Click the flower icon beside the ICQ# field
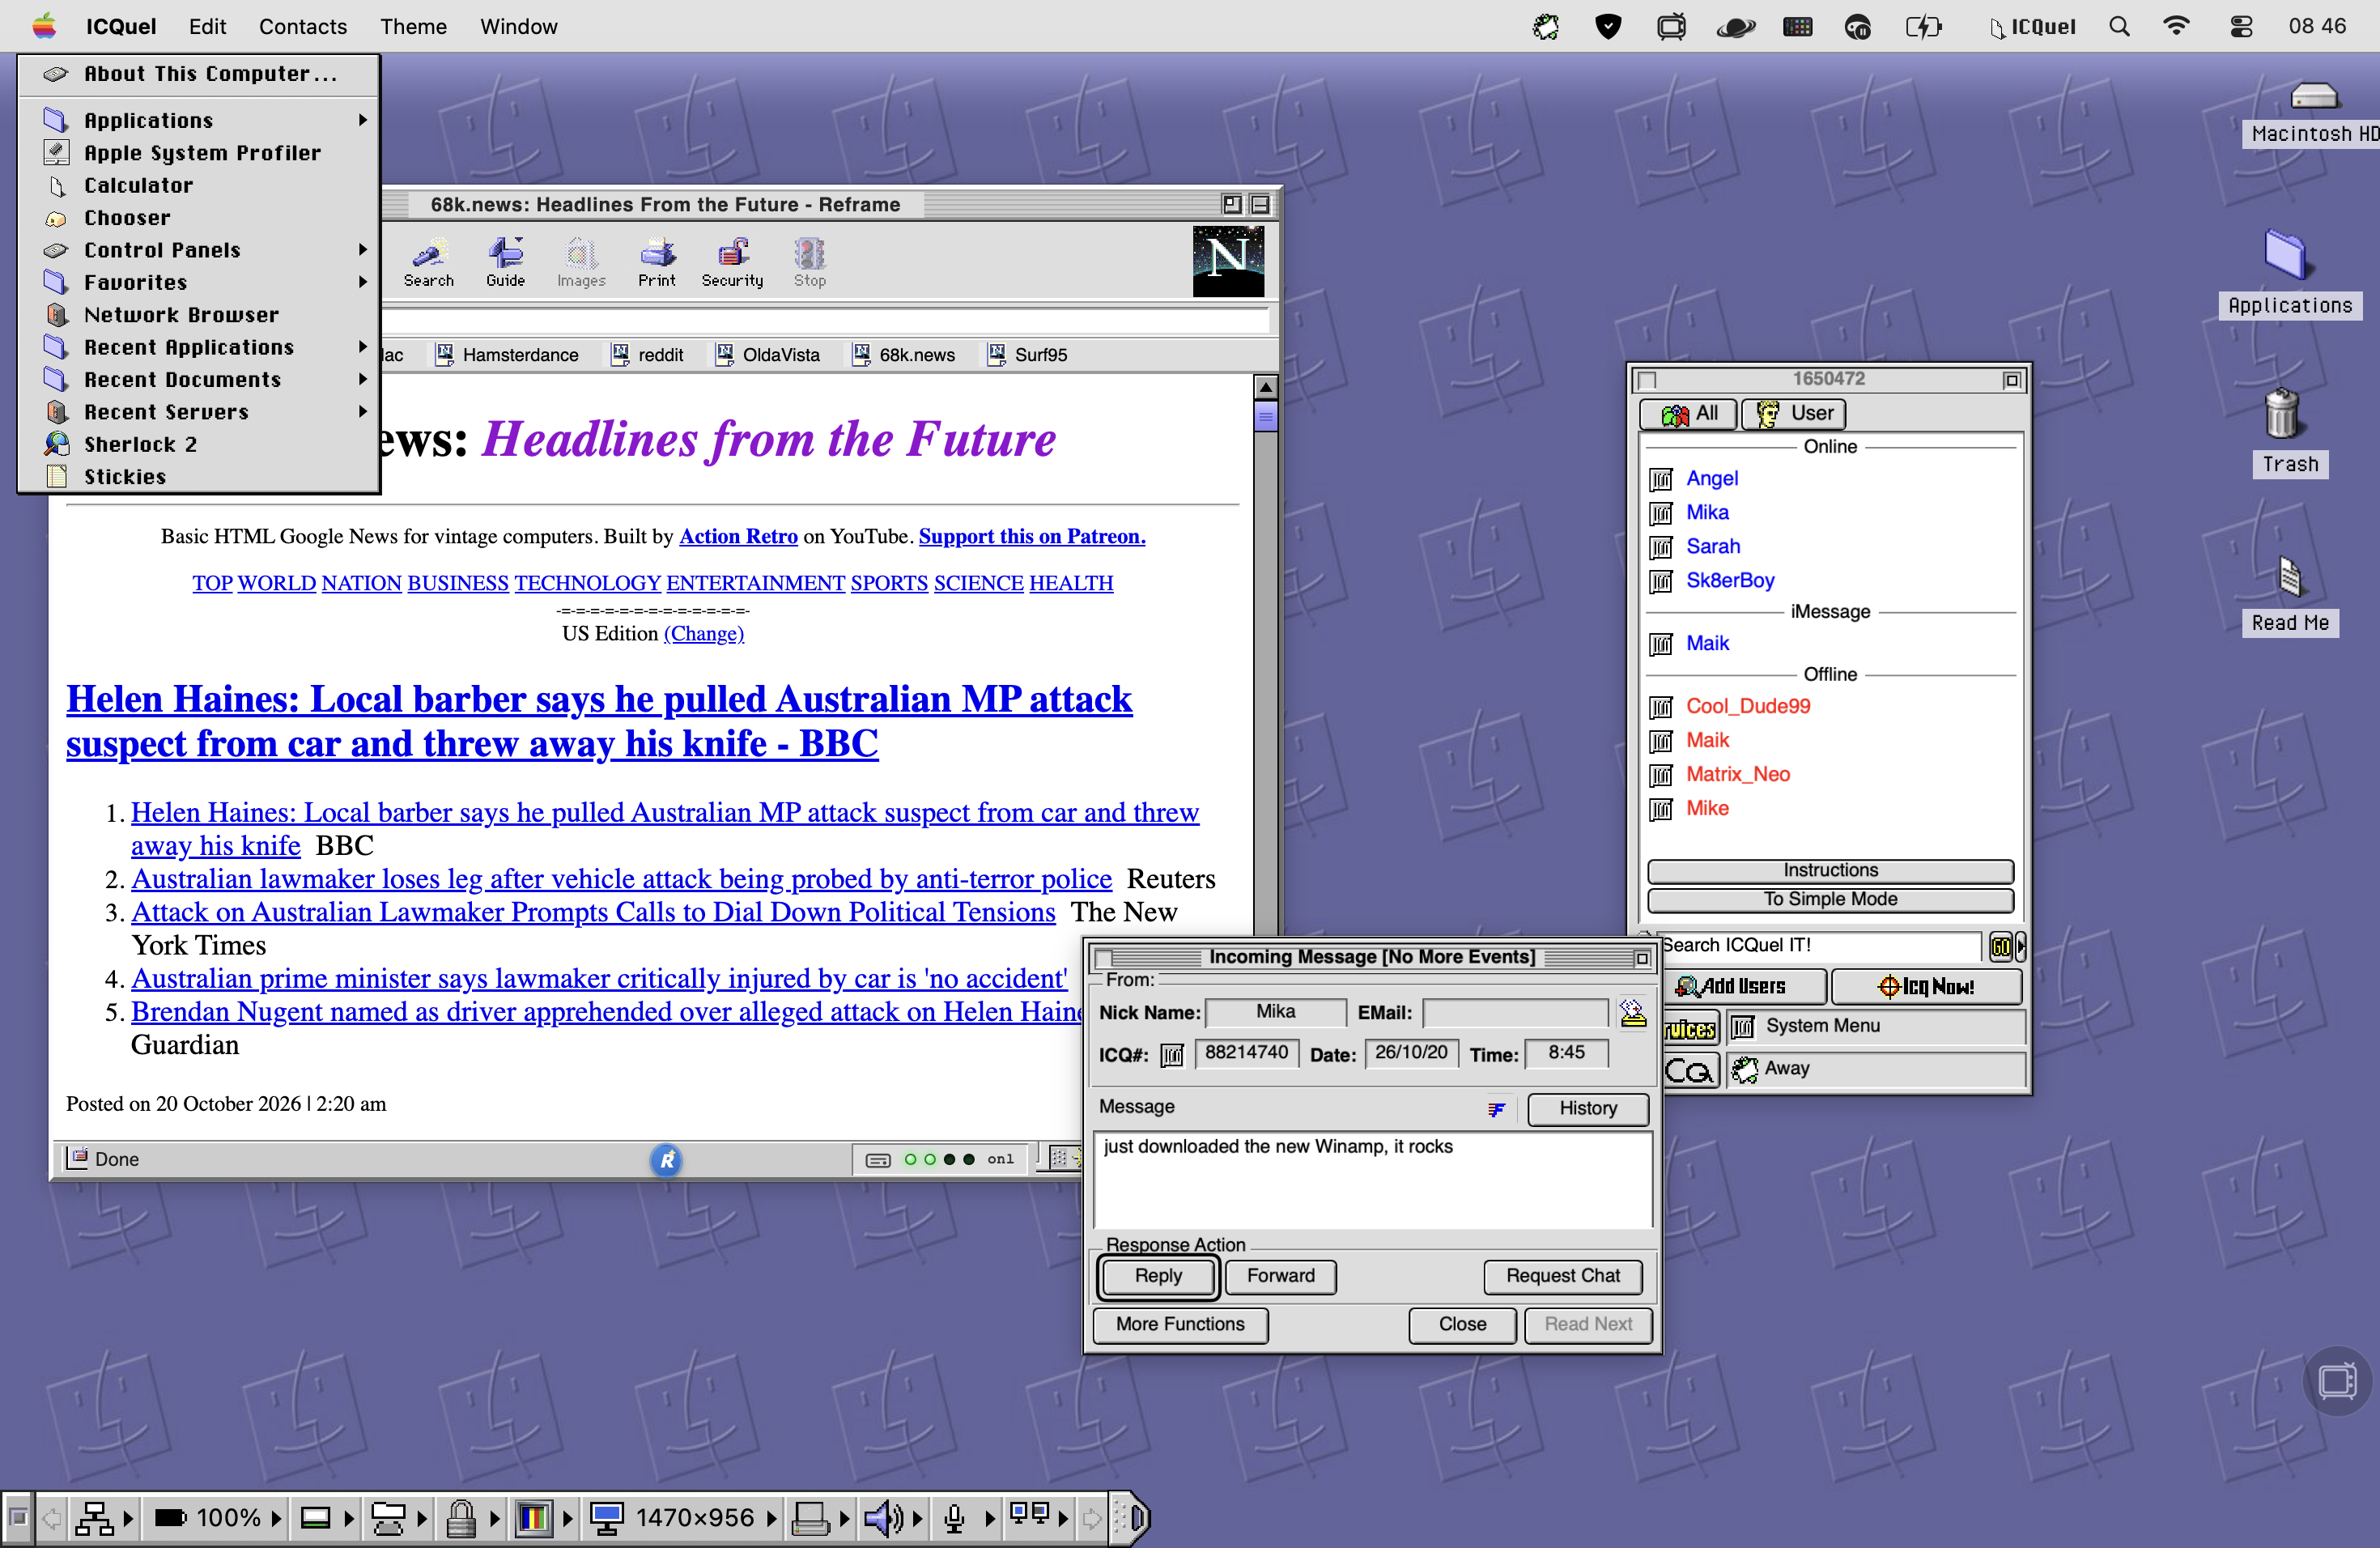Viewport: 2380px width, 1548px height. pyautogui.click(x=1172, y=1054)
